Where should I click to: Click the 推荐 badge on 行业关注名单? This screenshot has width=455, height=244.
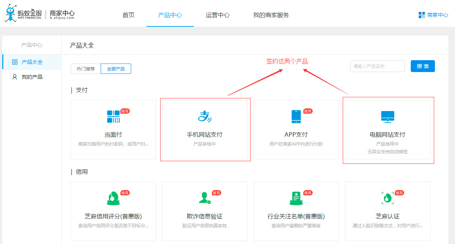[308, 193]
